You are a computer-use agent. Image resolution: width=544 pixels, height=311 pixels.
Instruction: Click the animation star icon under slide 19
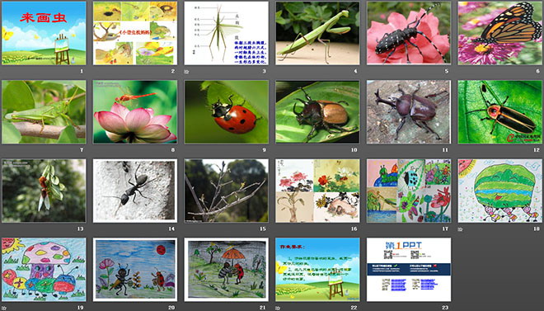[x=4, y=308]
